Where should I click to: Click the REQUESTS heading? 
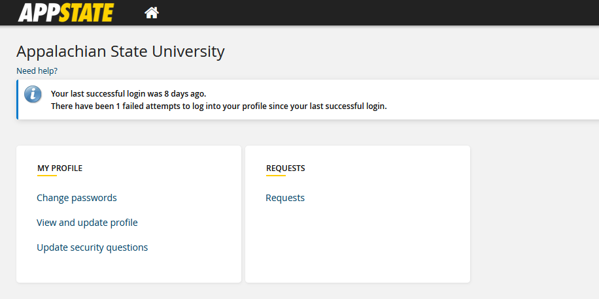coord(285,168)
